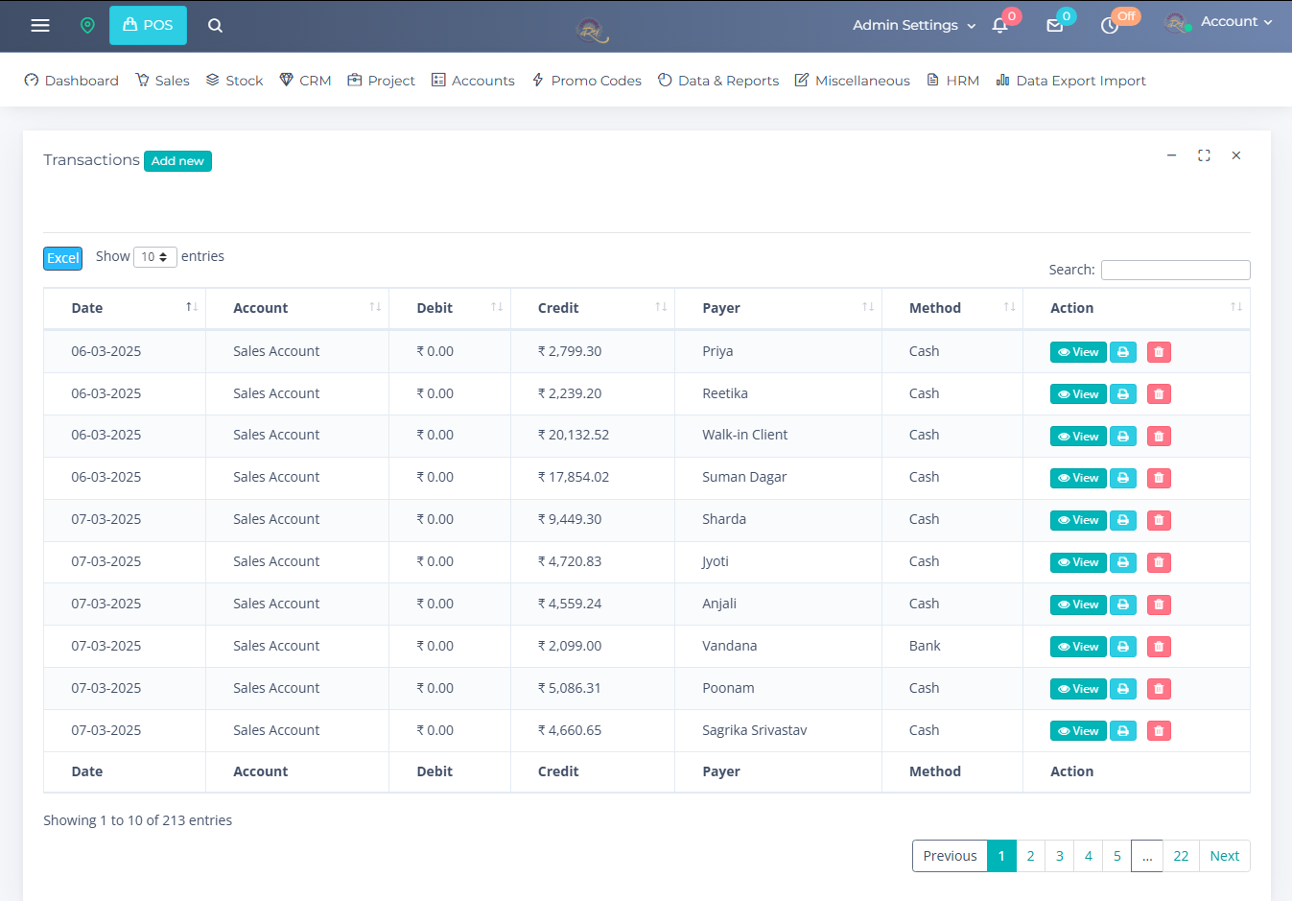
Task: Collapse the Transactions card
Action: click(x=1171, y=155)
